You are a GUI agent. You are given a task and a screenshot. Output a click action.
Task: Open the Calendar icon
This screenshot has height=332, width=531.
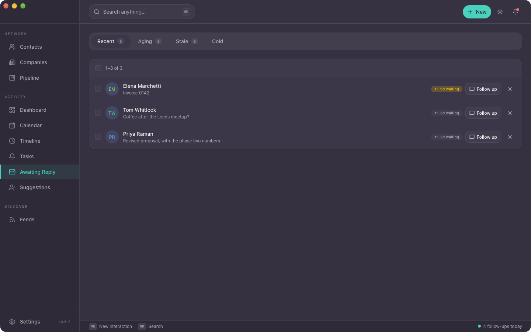tap(12, 125)
